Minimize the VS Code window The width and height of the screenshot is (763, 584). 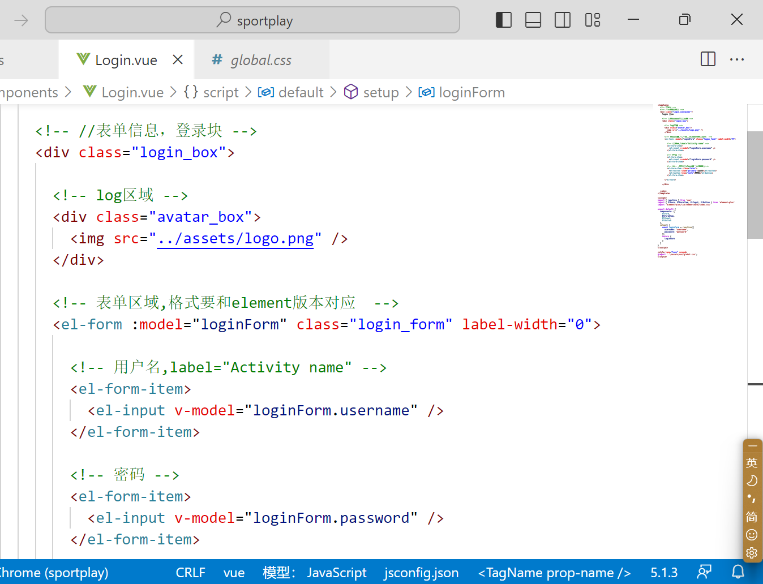(633, 20)
